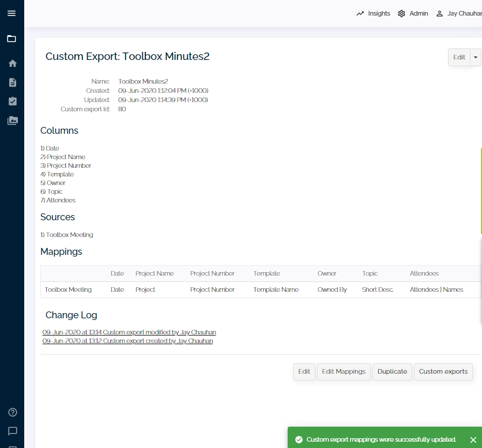This screenshot has height=448, width=482.
Task: Open the chat feedback icon
Action: [x=12, y=431]
